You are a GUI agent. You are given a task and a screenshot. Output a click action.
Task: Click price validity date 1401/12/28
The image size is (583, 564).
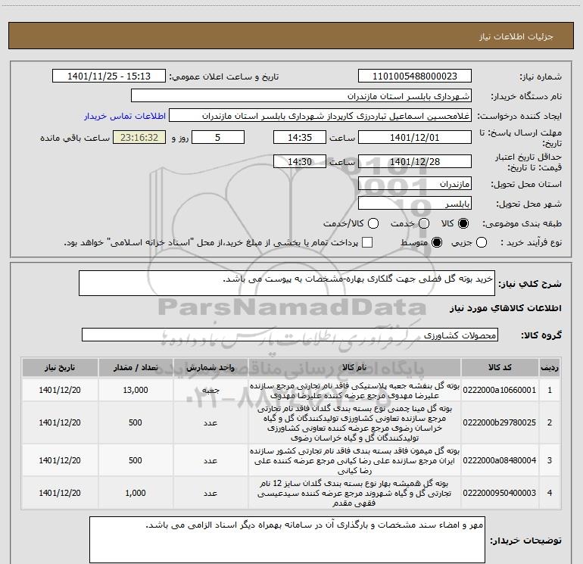(x=415, y=161)
